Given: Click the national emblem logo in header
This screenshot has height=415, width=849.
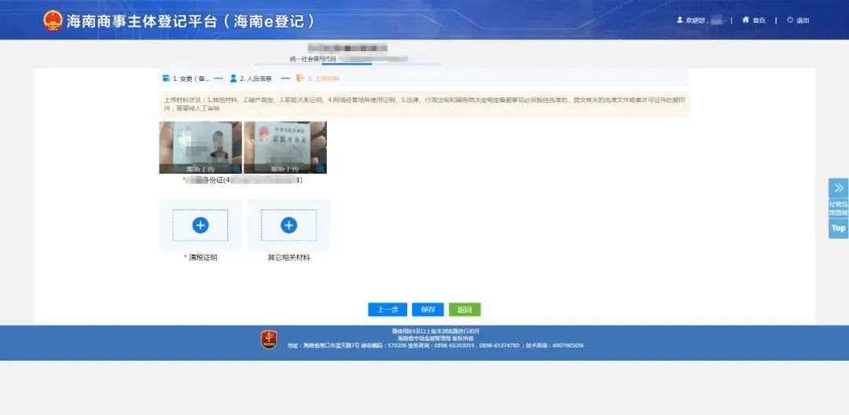Looking at the screenshot, I should coord(53,20).
